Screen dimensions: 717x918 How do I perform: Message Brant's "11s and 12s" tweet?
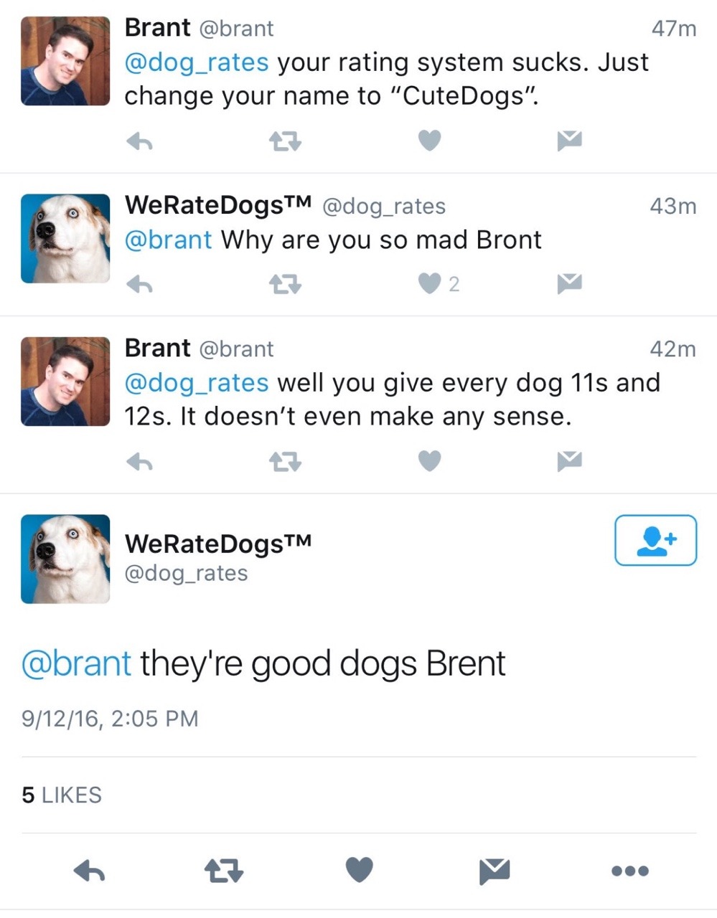569,461
